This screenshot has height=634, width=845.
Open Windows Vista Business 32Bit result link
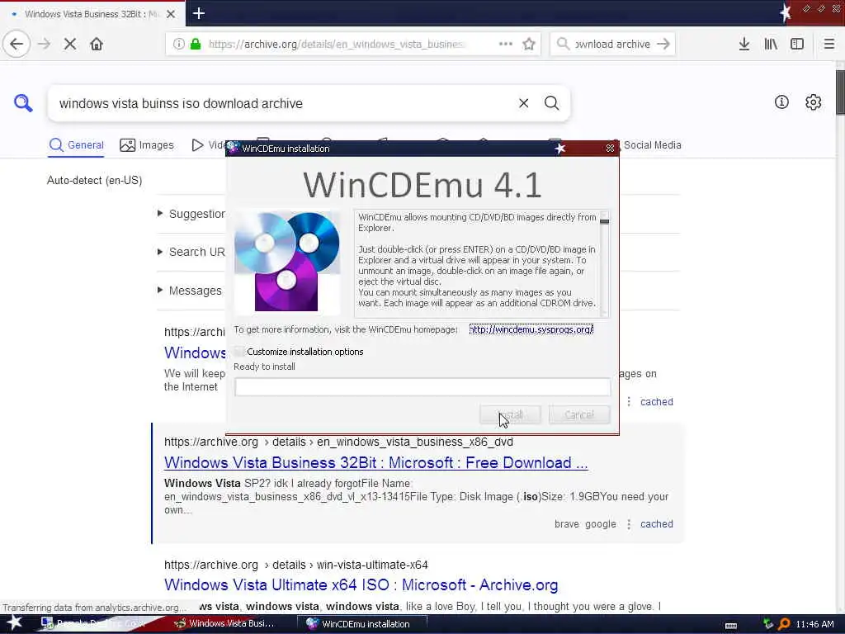point(375,462)
